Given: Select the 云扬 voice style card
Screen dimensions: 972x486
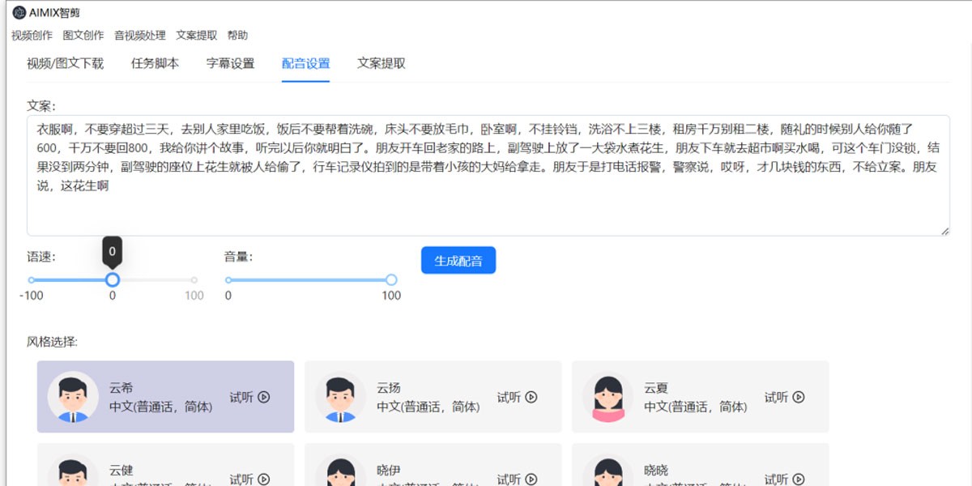Looking at the screenshot, I should (x=433, y=396).
